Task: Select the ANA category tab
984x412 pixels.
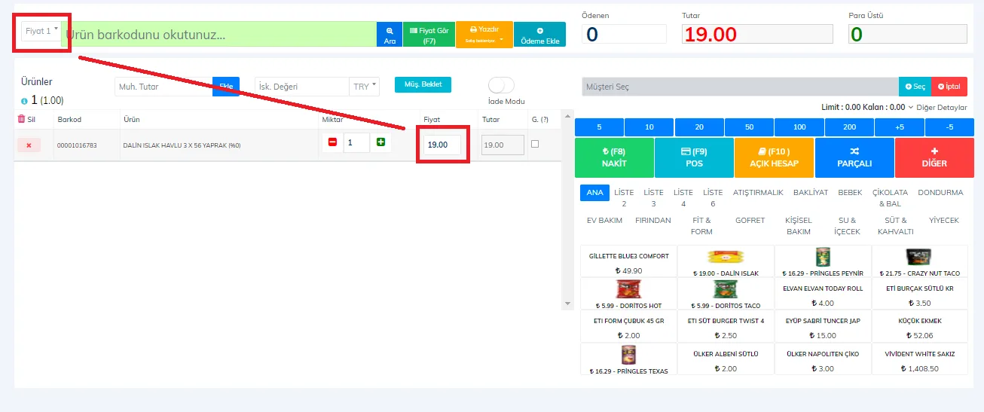Action: click(x=595, y=193)
